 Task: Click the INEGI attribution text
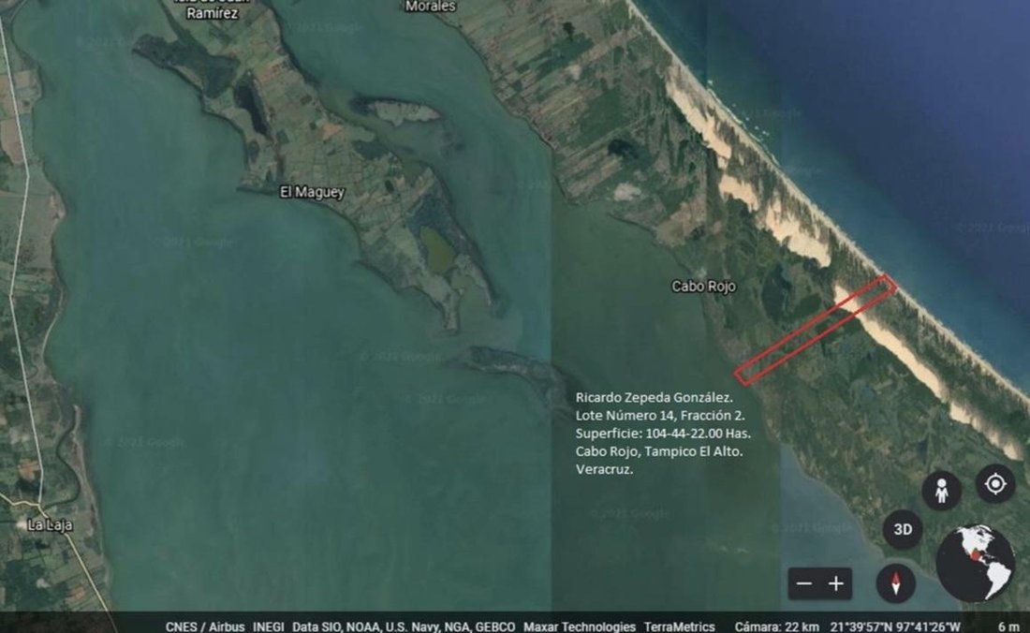point(268,627)
